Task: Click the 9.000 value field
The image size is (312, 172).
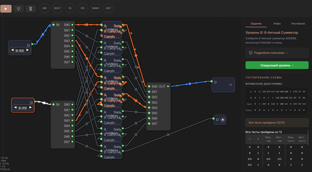Action: [x=20, y=50]
